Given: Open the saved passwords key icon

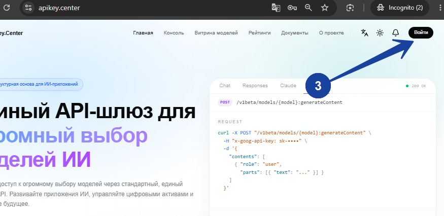Looking at the screenshot, I should pyautogui.click(x=292, y=8).
